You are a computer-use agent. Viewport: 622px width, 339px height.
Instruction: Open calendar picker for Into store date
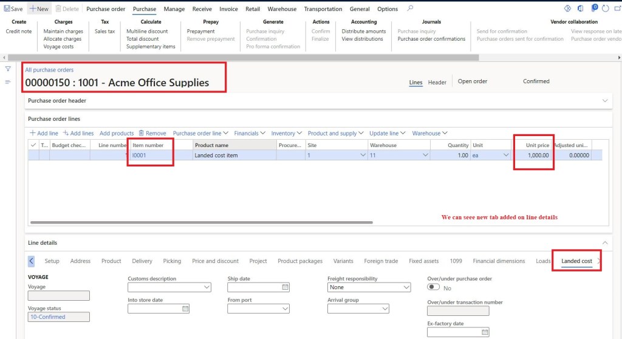tap(185, 309)
